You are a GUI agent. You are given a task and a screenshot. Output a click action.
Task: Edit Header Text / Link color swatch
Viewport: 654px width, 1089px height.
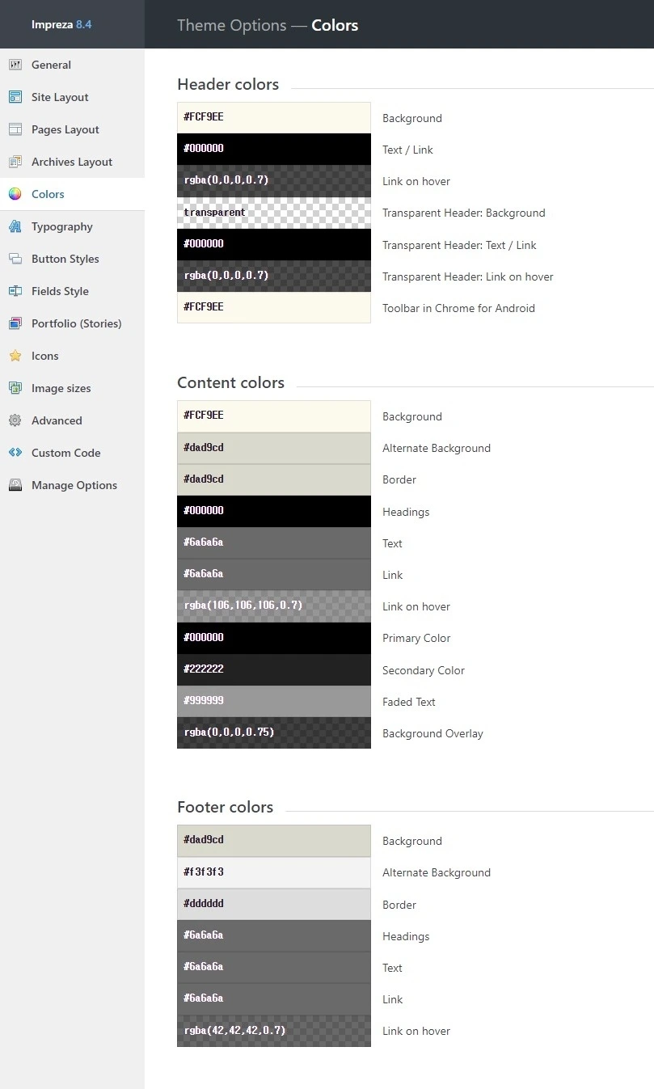tap(274, 149)
